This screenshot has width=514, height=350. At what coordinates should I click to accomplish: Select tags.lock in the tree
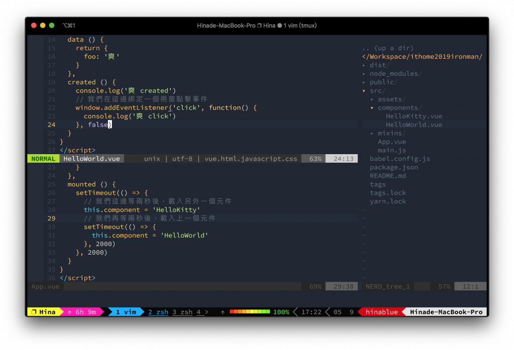click(388, 193)
